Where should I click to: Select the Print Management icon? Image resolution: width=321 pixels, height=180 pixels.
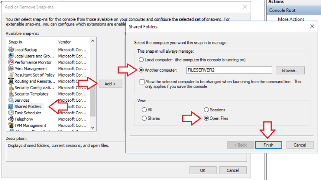point(11,69)
